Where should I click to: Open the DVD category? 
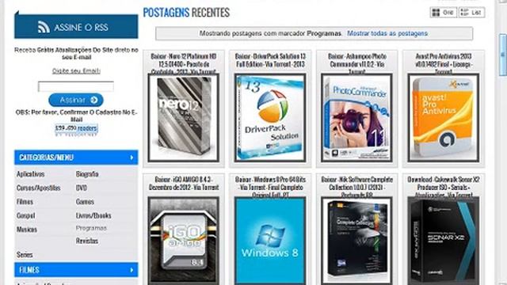click(x=82, y=188)
